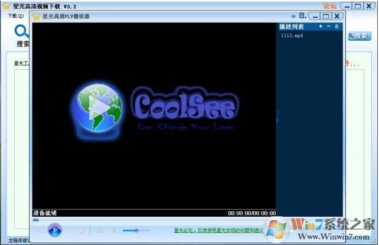The width and height of the screenshot is (379, 245).
Task: Click the playback progress bar handle
Action: pos(36,220)
